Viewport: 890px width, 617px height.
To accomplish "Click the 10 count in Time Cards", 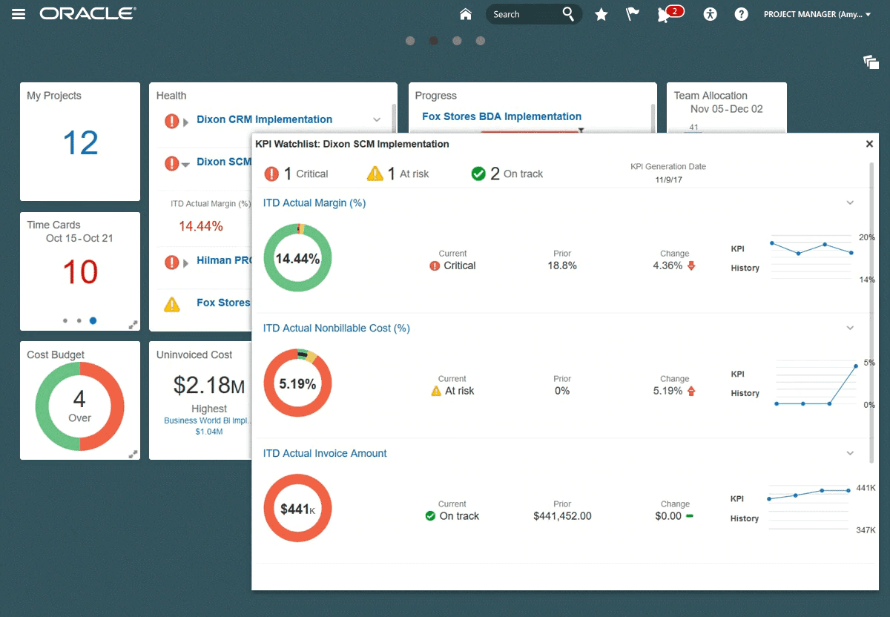I will (x=80, y=272).
